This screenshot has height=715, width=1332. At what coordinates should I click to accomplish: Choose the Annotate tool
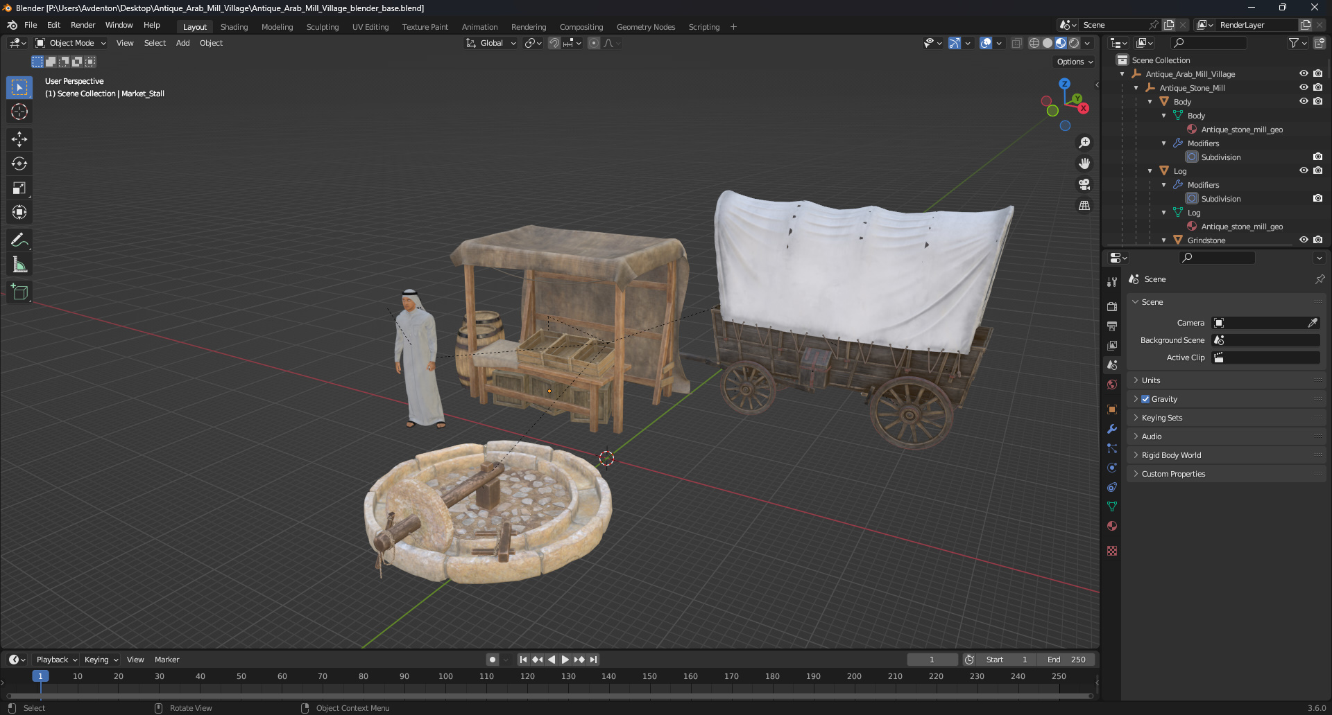coord(19,240)
